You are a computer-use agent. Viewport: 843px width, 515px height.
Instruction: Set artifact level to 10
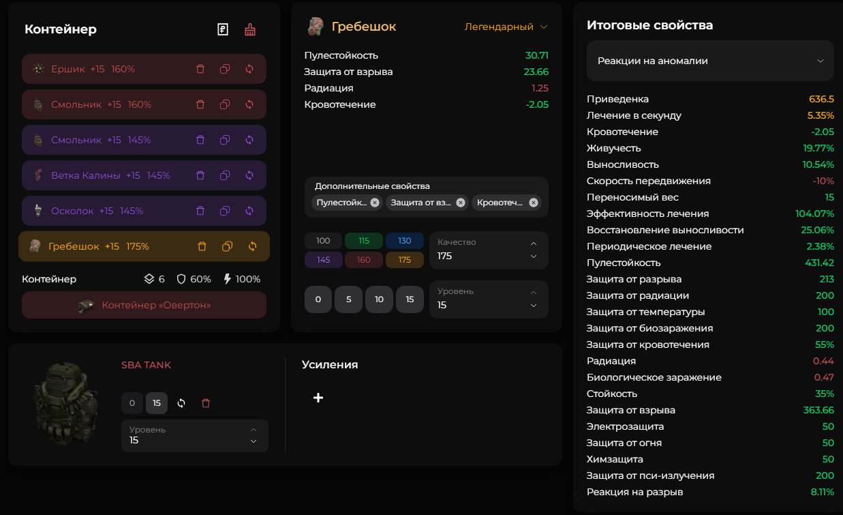379,299
